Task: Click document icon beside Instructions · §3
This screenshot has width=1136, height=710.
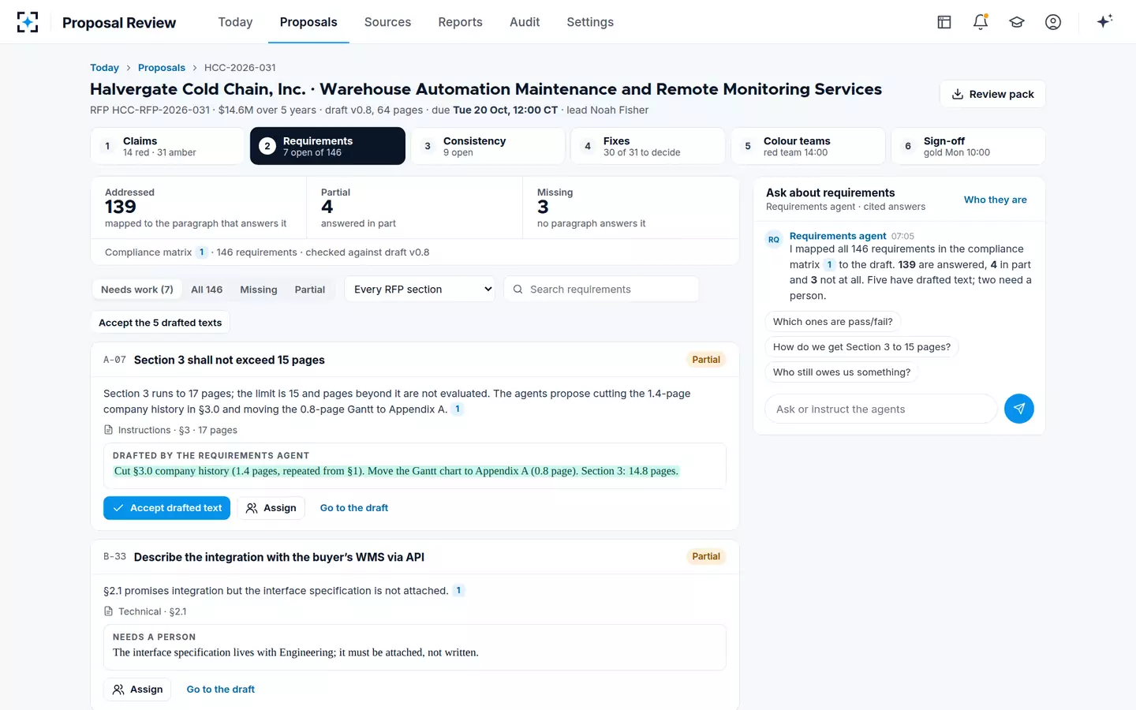Action: point(109,430)
